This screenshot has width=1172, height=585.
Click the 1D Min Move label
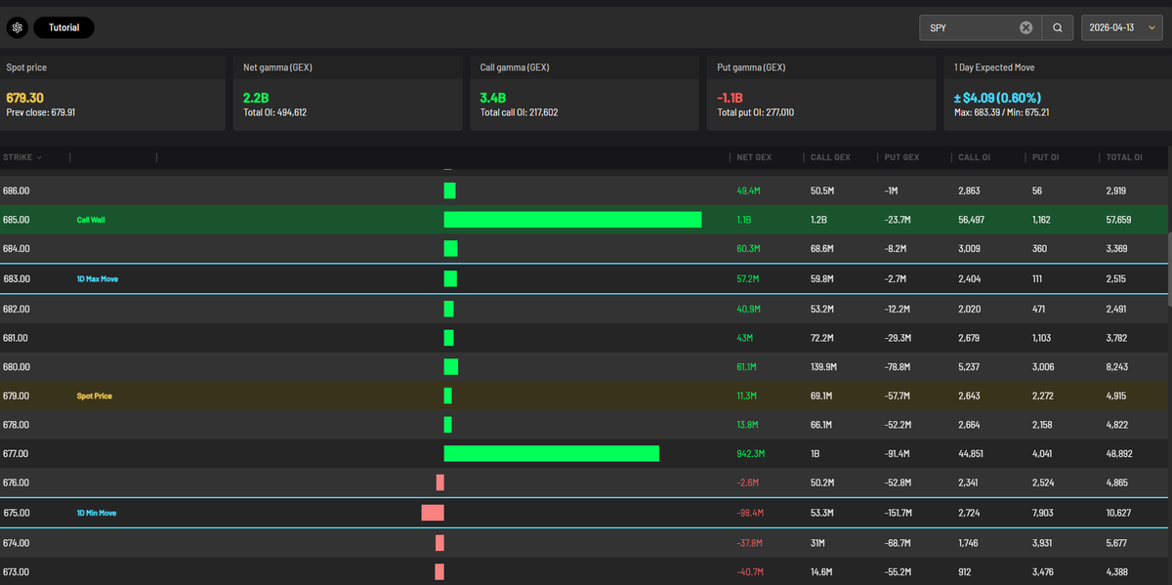(97, 513)
